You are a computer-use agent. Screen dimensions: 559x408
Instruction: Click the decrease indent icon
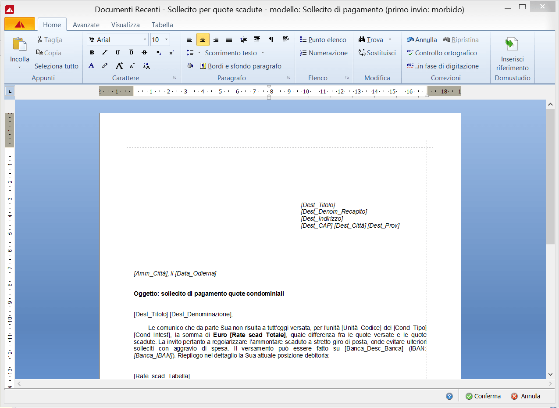244,39
